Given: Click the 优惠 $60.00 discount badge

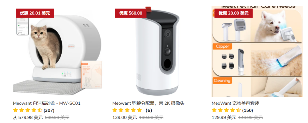Looking at the screenshot, I should point(131,13).
